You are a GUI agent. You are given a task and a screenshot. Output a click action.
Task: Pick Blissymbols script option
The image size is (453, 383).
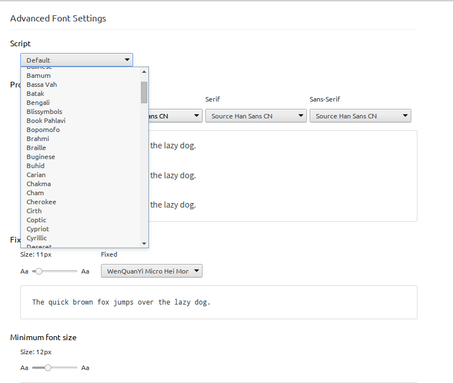click(x=45, y=112)
